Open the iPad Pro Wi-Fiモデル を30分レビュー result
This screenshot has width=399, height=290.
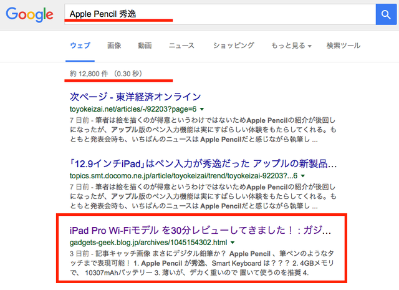tap(201, 230)
